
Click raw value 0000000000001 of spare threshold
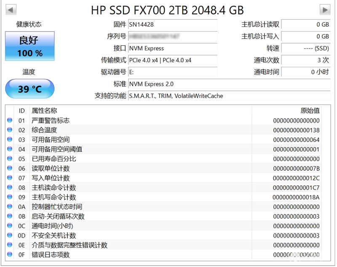coord(296,149)
